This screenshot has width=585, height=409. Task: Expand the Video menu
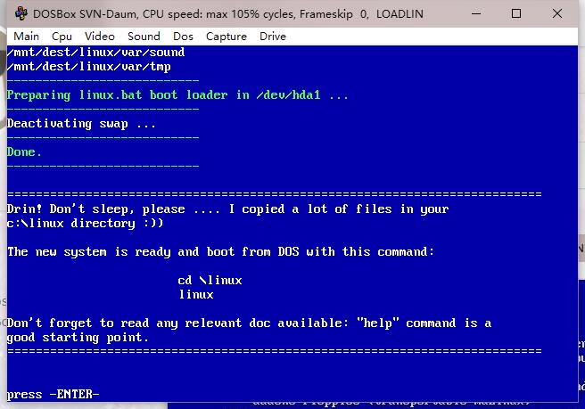99,36
